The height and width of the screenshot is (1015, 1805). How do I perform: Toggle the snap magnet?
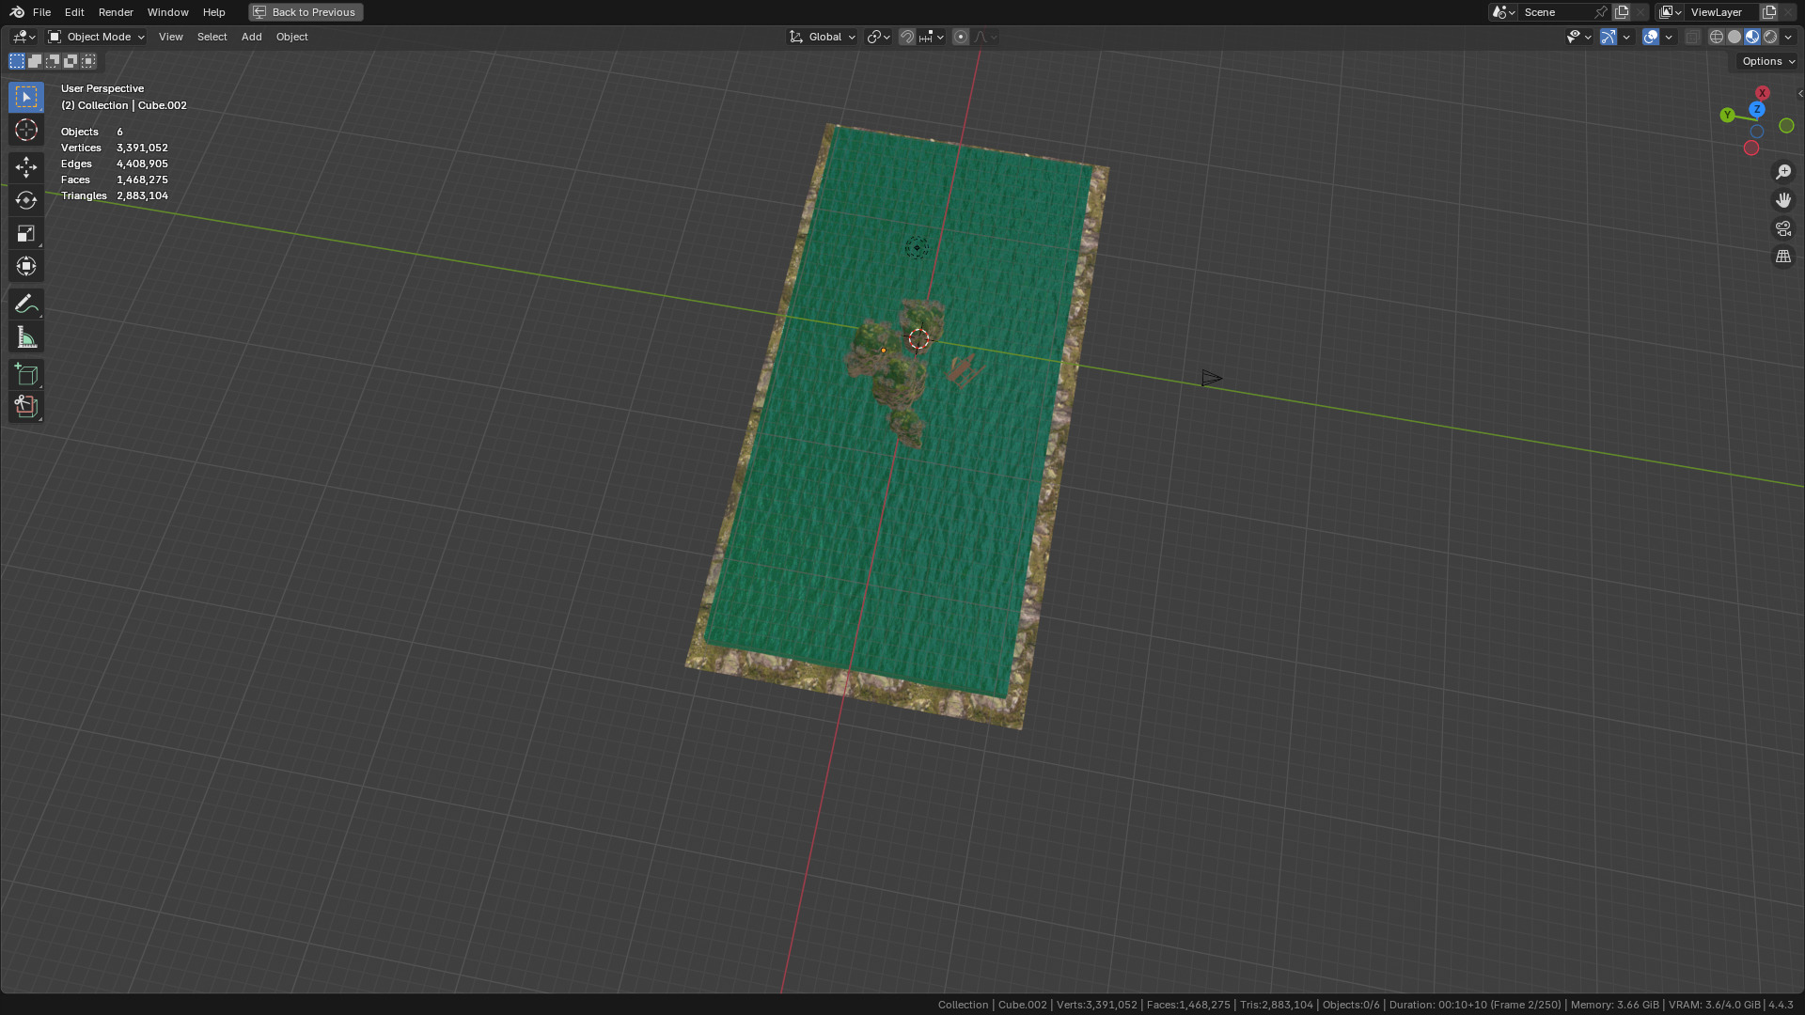[x=907, y=37]
